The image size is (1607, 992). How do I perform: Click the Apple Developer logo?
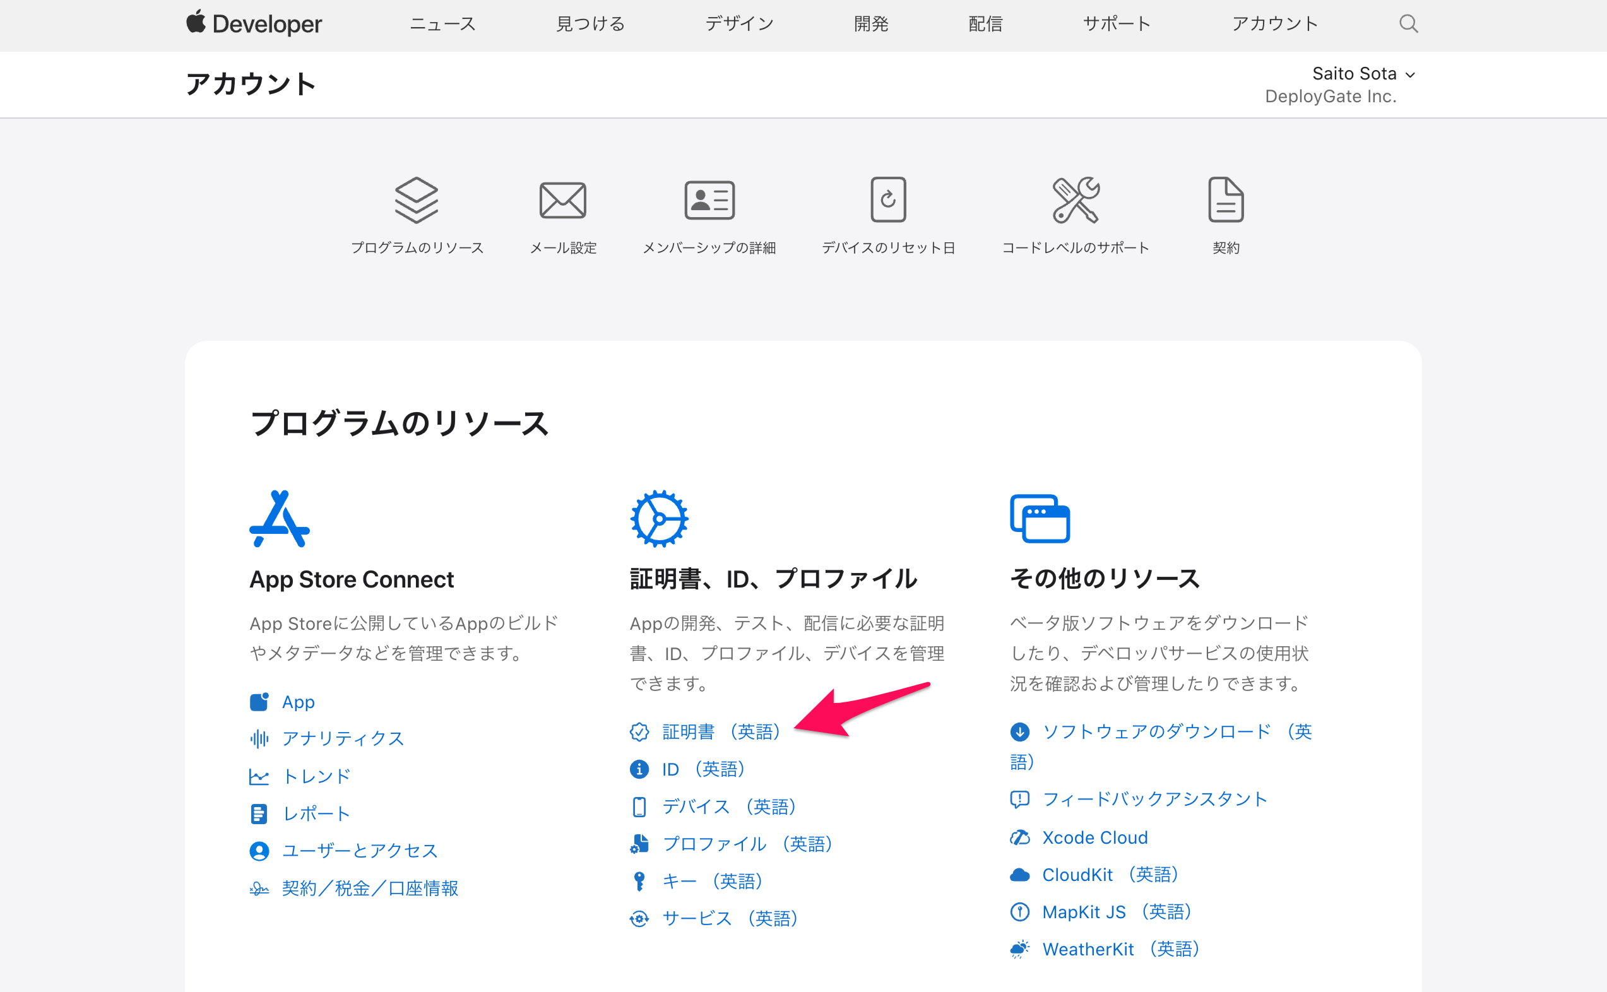coord(254,23)
